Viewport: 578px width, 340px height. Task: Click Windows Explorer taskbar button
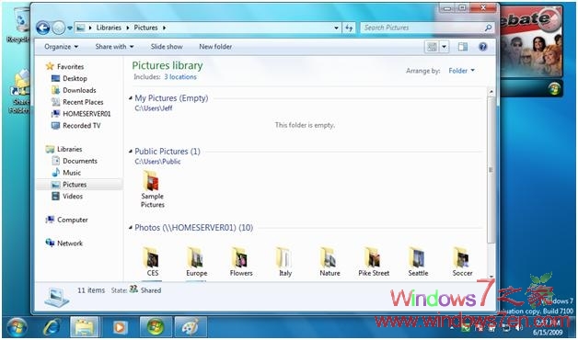pos(85,327)
